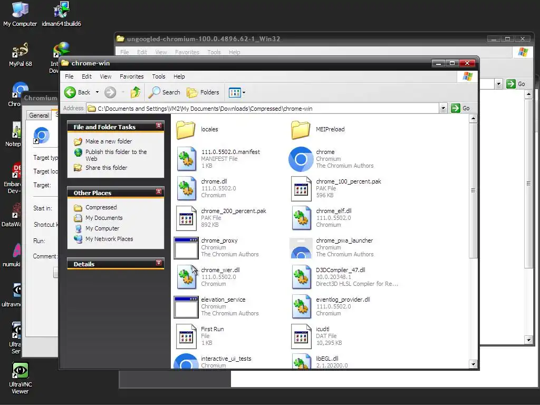
Task: Click the Back navigation button
Action: click(78, 92)
